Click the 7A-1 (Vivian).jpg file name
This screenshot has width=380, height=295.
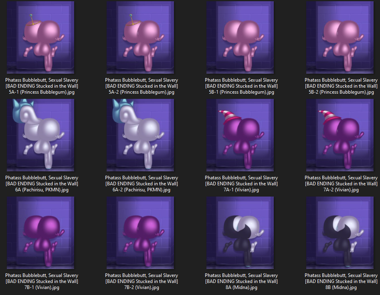(241, 184)
